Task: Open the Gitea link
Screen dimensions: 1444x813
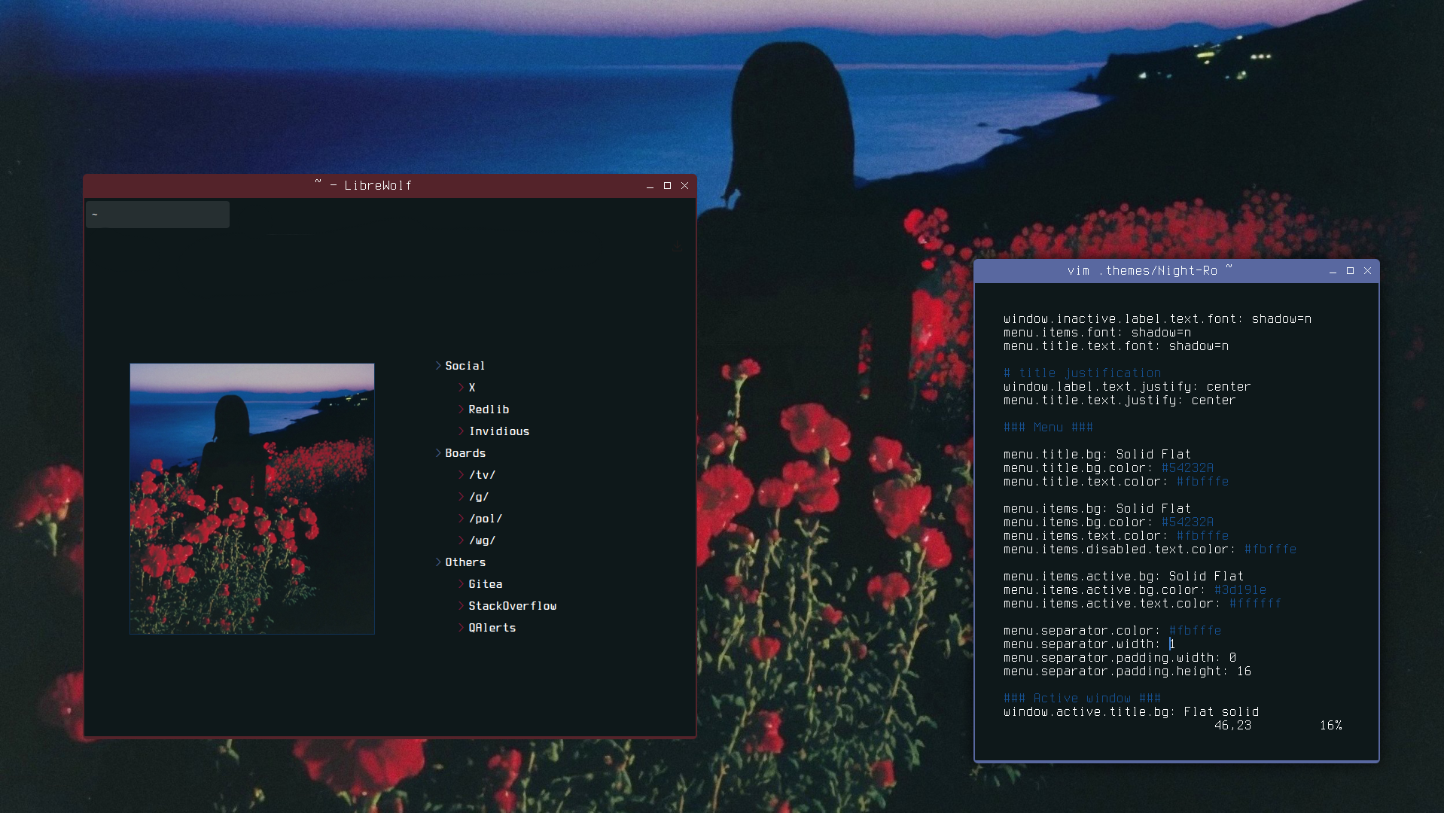Action: coord(486,584)
